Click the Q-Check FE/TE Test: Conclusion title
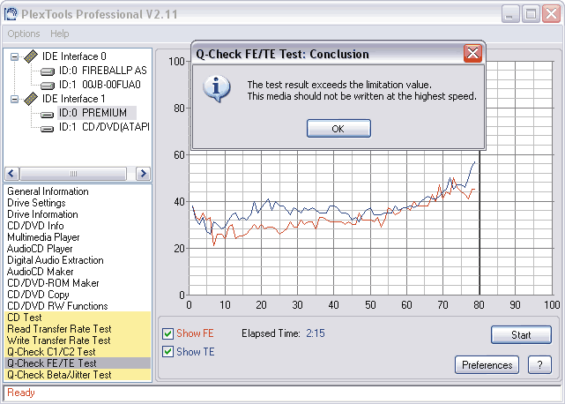This screenshot has width=565, height=404. 282,54
